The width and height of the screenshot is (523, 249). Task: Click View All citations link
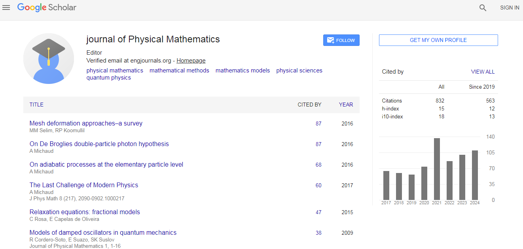483,72
